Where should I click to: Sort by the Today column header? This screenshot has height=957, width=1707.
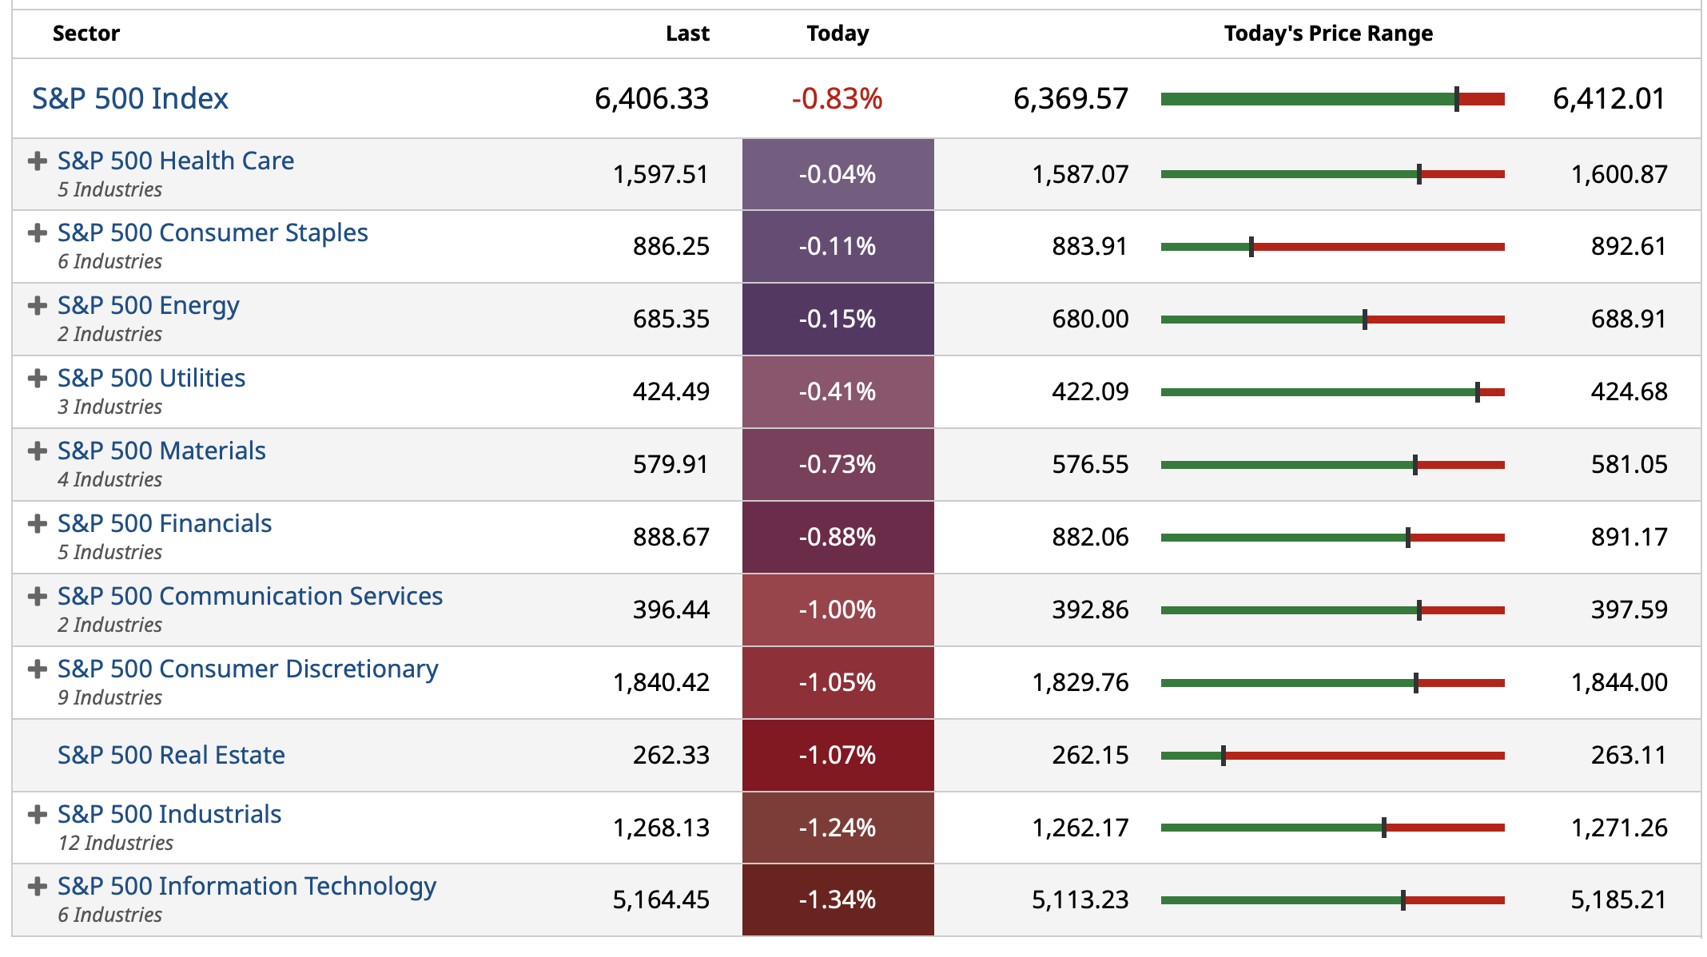click(838, 34)
